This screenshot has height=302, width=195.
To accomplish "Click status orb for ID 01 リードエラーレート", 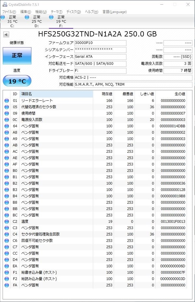I will coord(6,101).
